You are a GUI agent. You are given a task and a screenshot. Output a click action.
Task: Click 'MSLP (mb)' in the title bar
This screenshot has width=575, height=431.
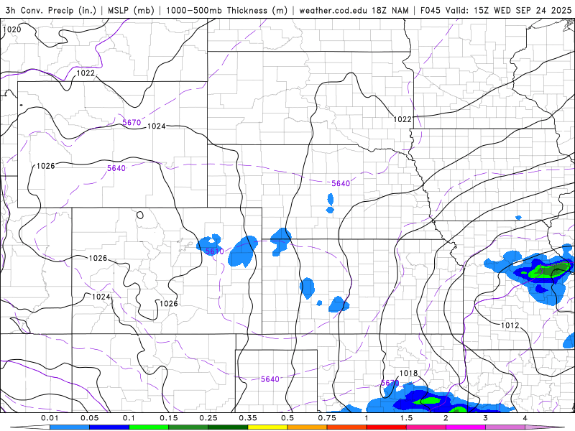(x=131, y=11)
